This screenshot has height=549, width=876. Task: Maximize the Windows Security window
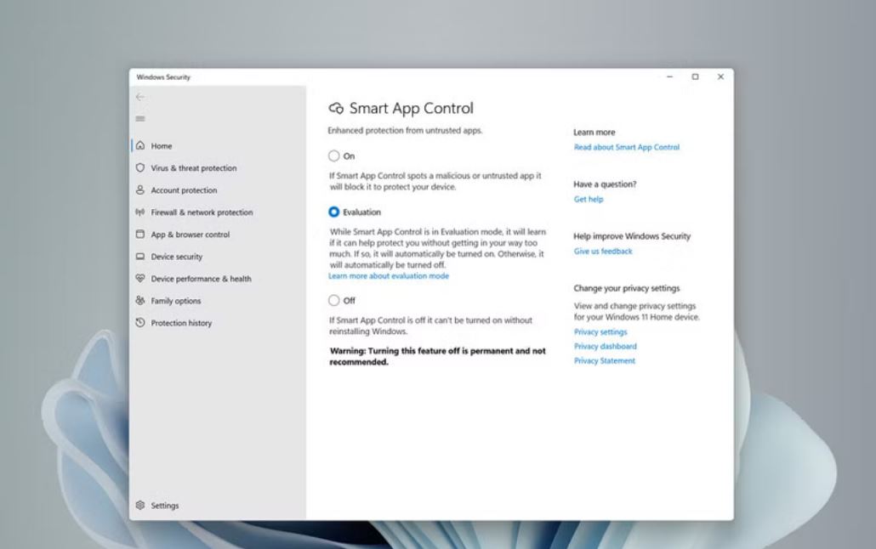[695, 76]
